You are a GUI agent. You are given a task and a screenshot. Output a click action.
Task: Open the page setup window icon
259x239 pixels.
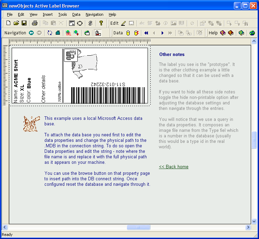tap(72, 23)
